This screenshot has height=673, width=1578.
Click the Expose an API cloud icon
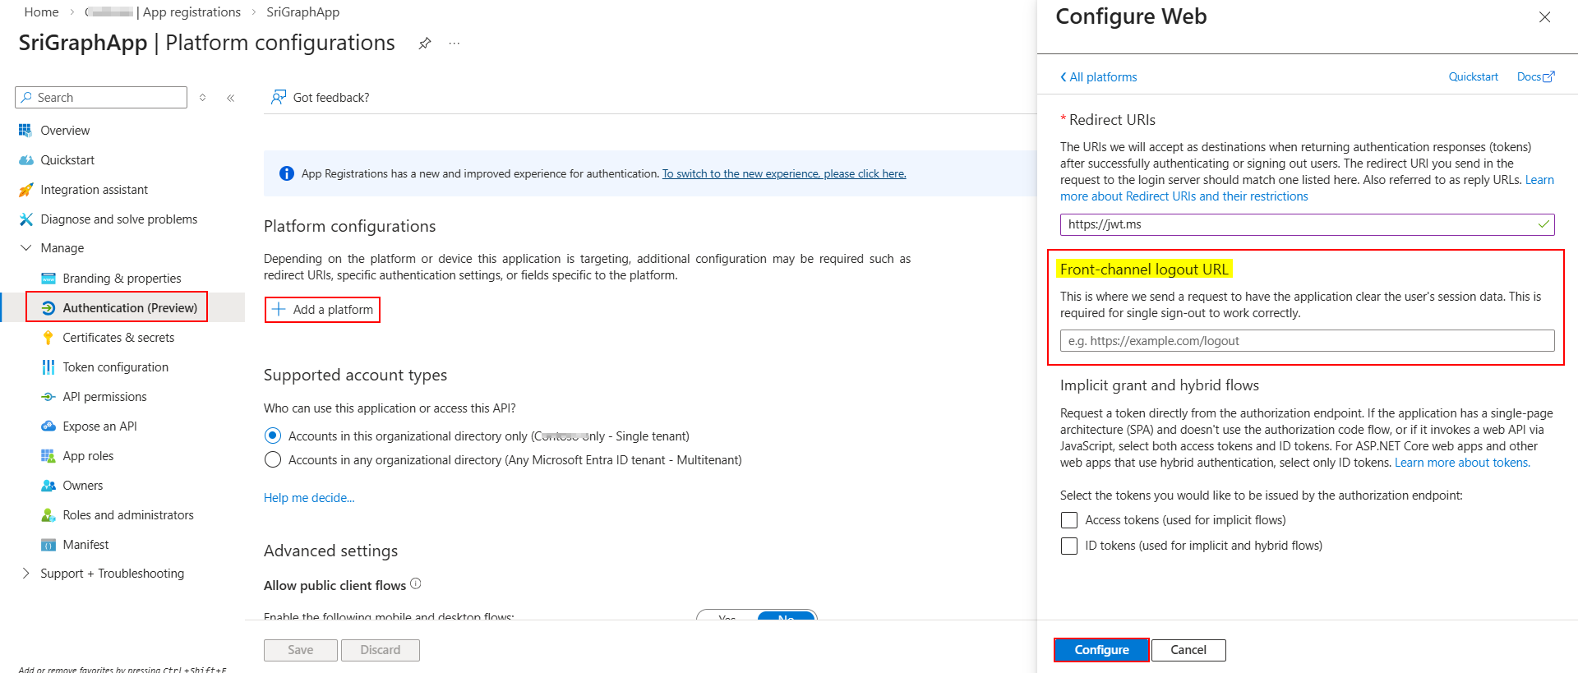click(x=48, y=426)
